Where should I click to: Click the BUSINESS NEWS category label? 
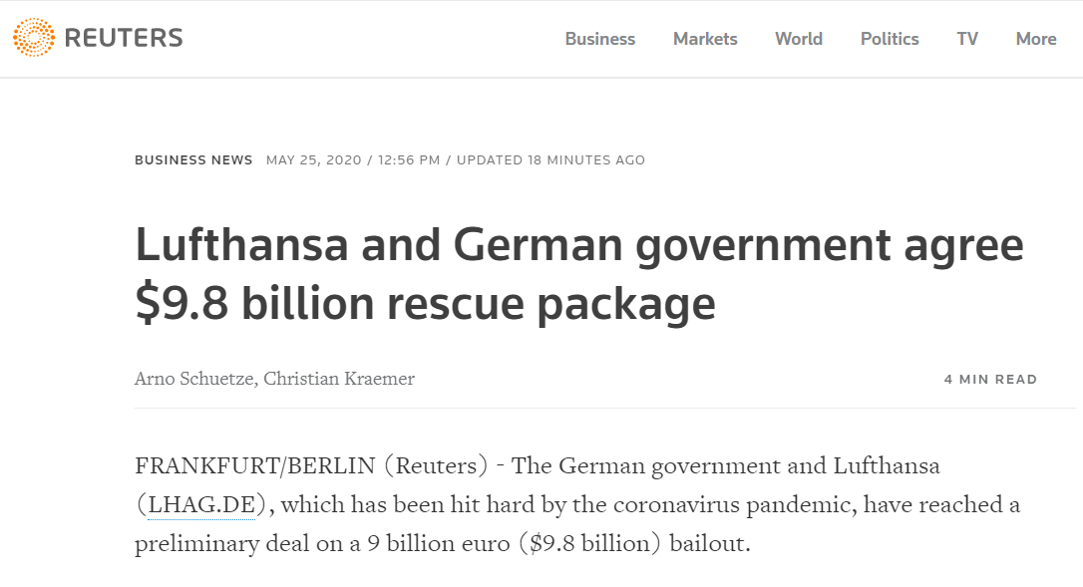coord(193,160)
